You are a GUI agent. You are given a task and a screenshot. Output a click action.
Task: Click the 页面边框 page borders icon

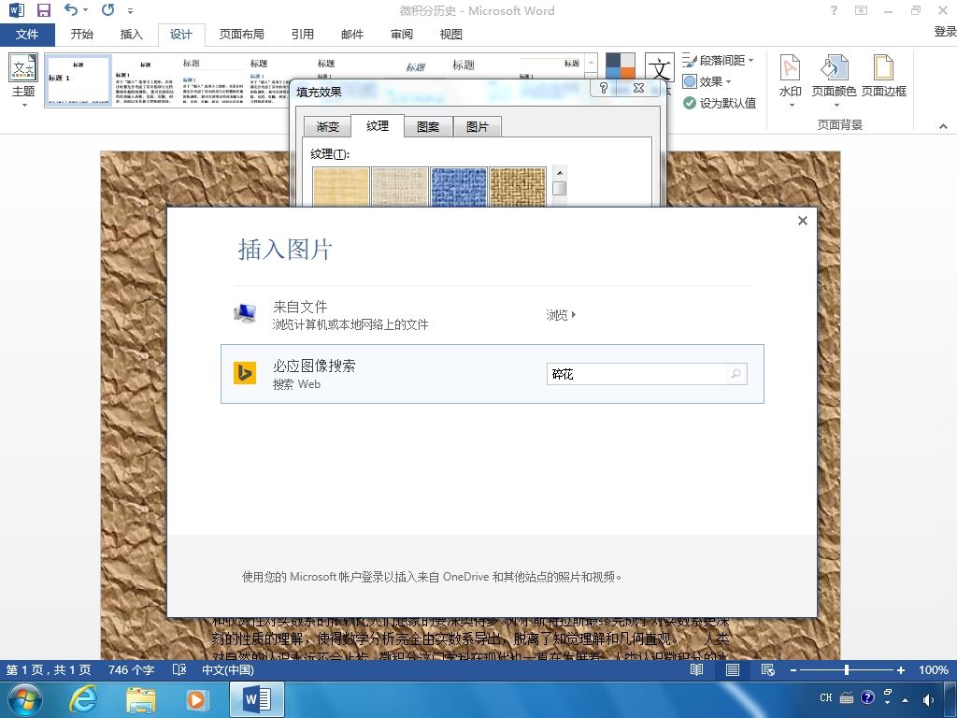884,77
